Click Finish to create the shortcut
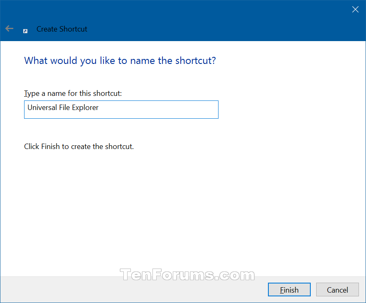 point(289,289)
